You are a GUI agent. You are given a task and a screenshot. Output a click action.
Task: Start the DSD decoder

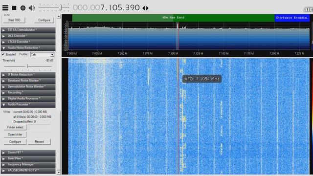pyautogui.click(x=14, y=20)
